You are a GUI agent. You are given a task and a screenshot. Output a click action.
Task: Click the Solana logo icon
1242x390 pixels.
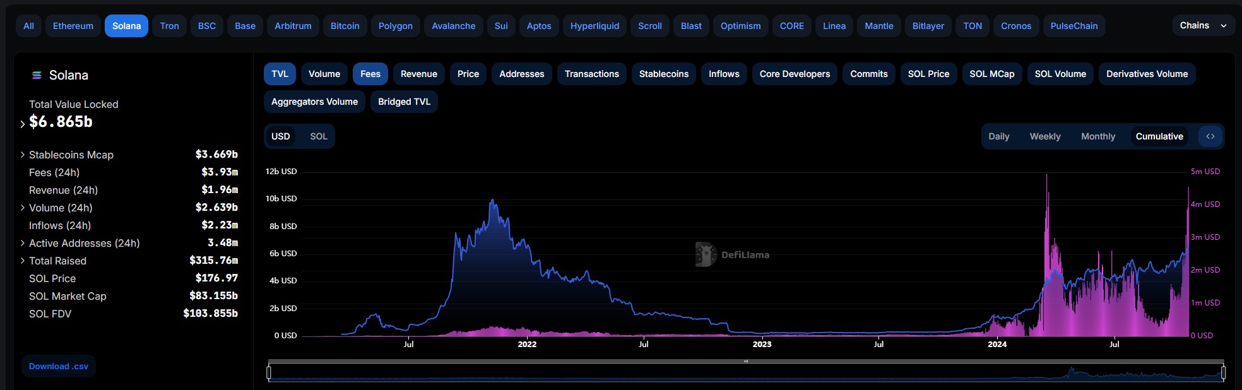37,76
